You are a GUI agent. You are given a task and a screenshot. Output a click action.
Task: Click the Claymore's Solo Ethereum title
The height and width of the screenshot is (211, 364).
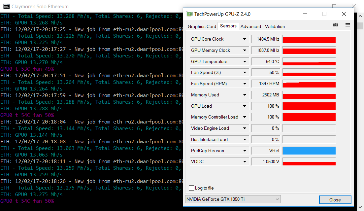coord(40,7)
